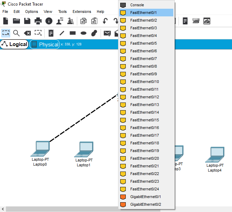
Task: Click the Laptop0 device
Action: tap(40, 149)
